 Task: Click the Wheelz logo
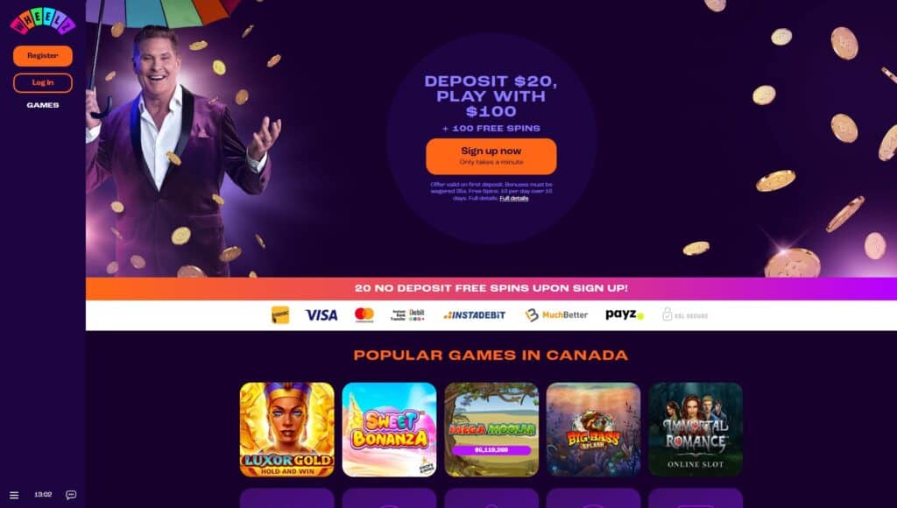click(43, 21)
